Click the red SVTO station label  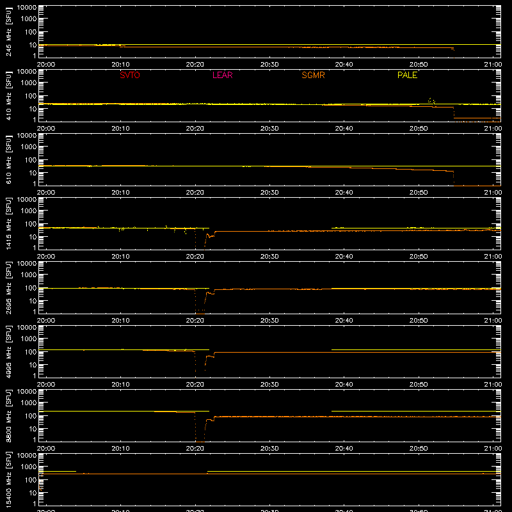click(x=130, y=75)
